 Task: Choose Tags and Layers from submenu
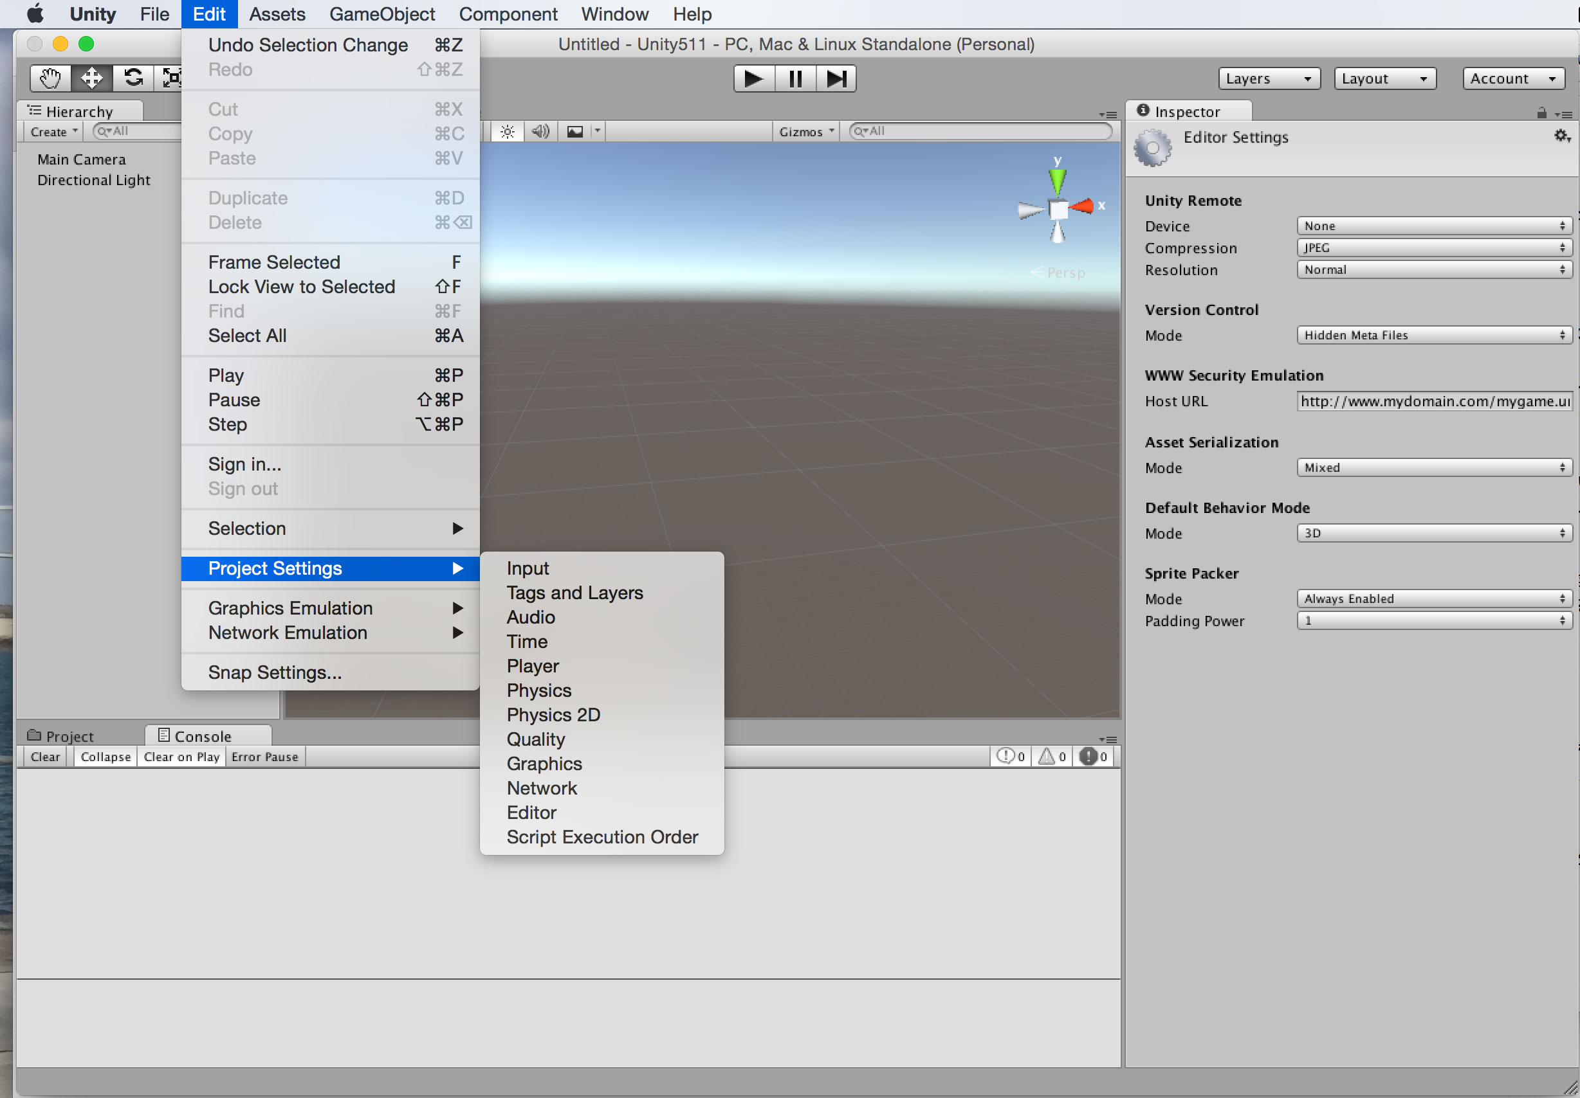(x=574, y=593)
